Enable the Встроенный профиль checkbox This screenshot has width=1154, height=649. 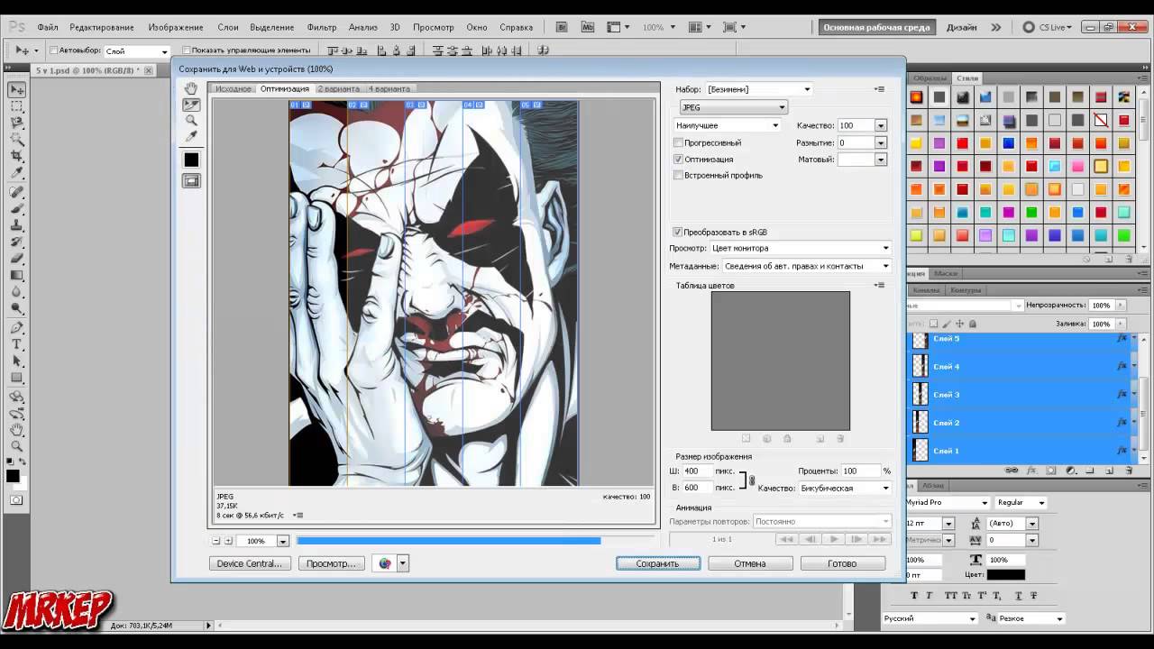678,175
